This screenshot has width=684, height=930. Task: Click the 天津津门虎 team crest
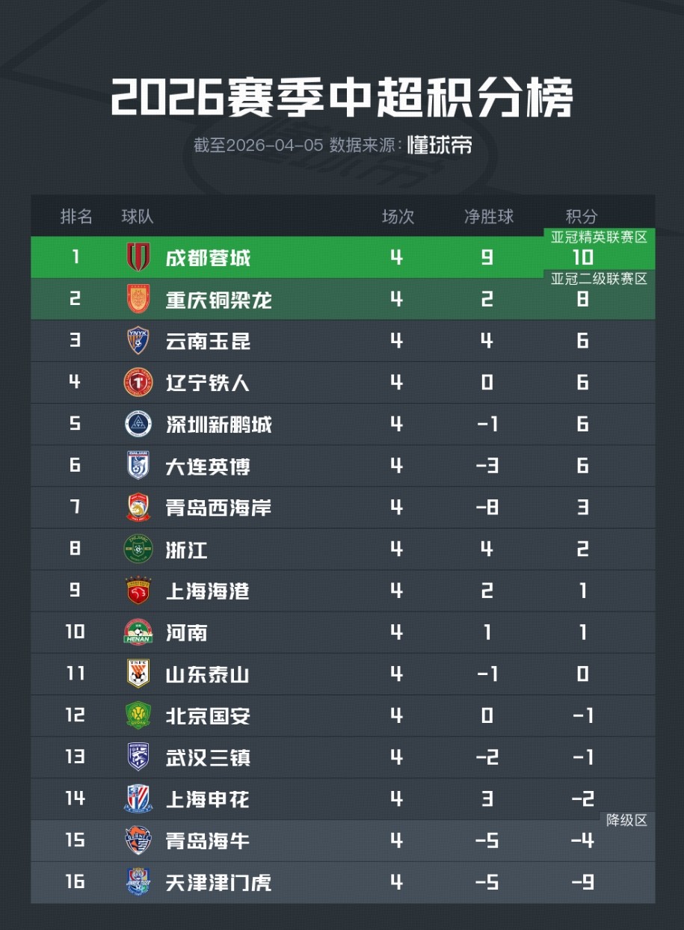tap(138, 882)
